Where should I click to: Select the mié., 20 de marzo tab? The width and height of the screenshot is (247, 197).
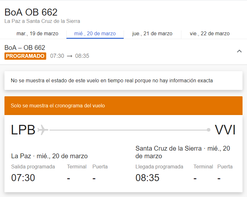click(95, 34)
